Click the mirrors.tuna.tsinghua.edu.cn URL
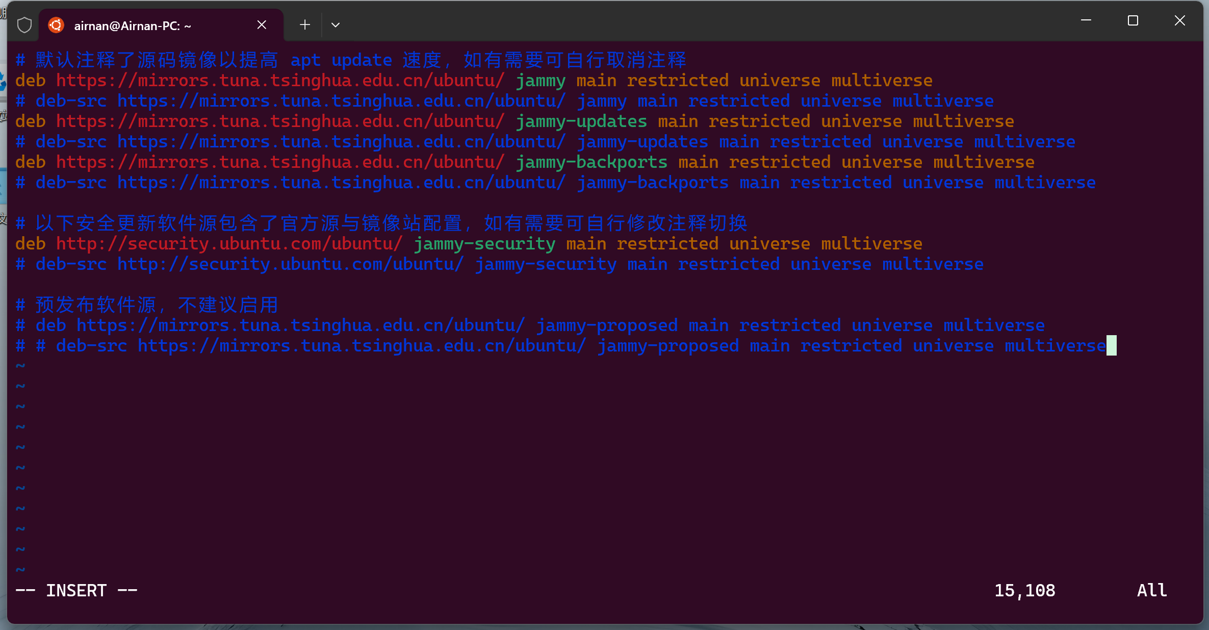Viewport: 1209px width, 630px height. (x=279, y=80)
